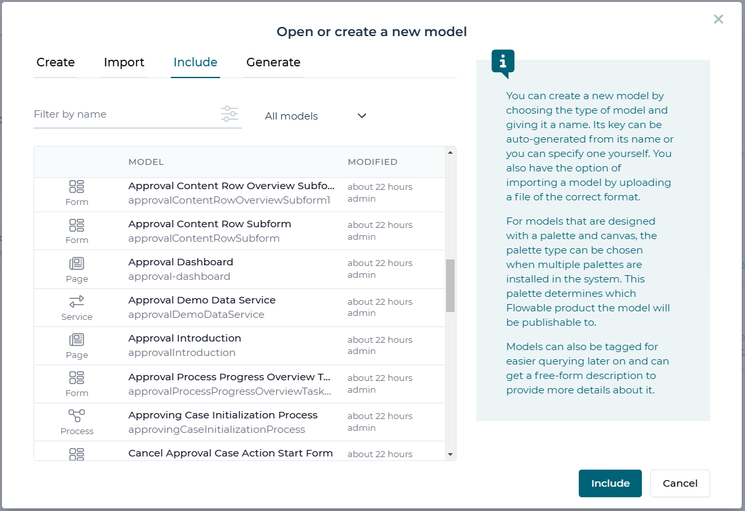Switch to the Import tab

coord(124,62)
